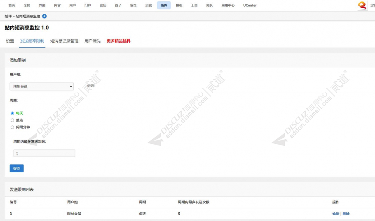Select the 间隔分钟 period radio button

(12, 127)
